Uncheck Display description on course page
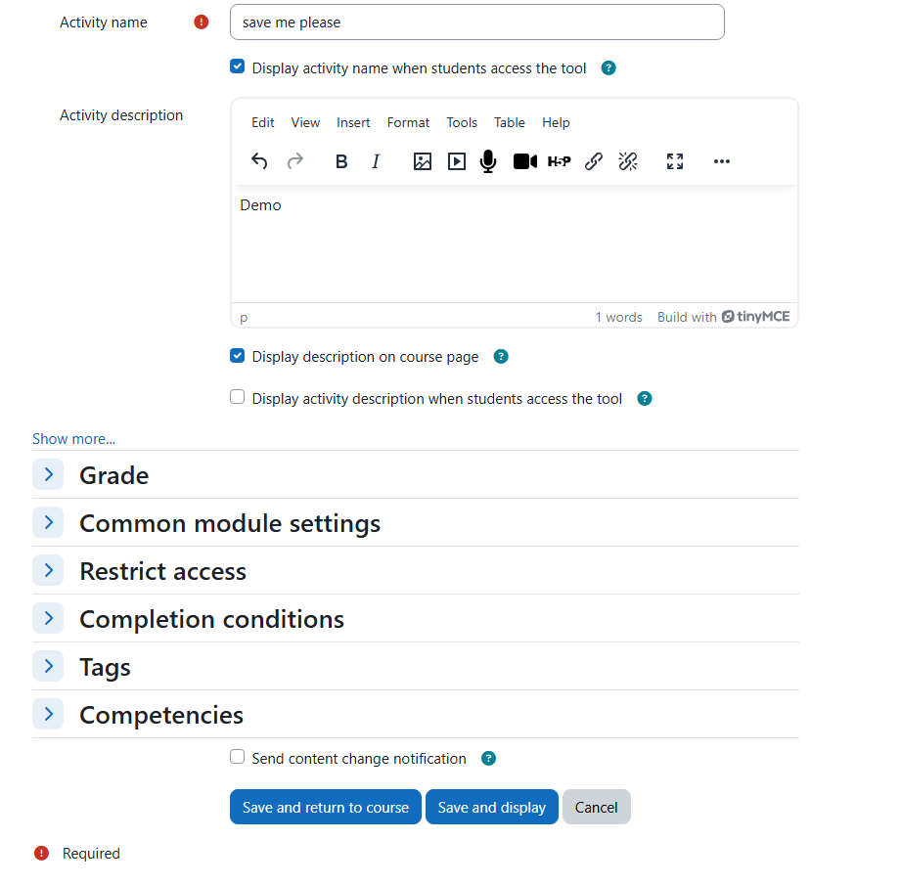Viewport: 901px width, 884px height. (x=238, y=356)
